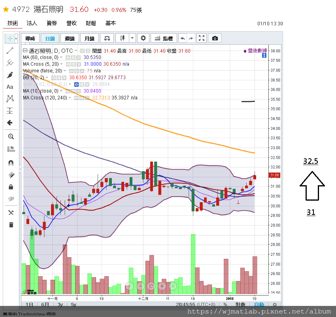Viewport: 336px width, 317px height.
Task: Set the date range to 5y
Action: tap(74, 305)
